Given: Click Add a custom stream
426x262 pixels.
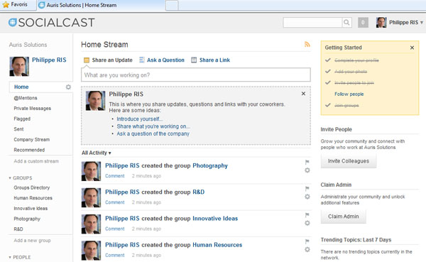Looking at the screenshot, I should [x=36, y=161].
